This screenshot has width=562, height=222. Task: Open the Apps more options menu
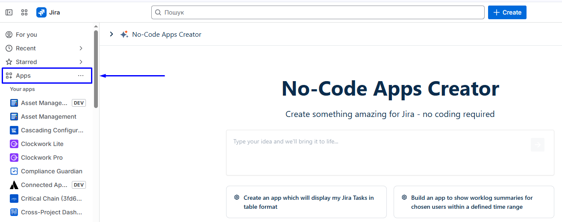pos(81,76)
